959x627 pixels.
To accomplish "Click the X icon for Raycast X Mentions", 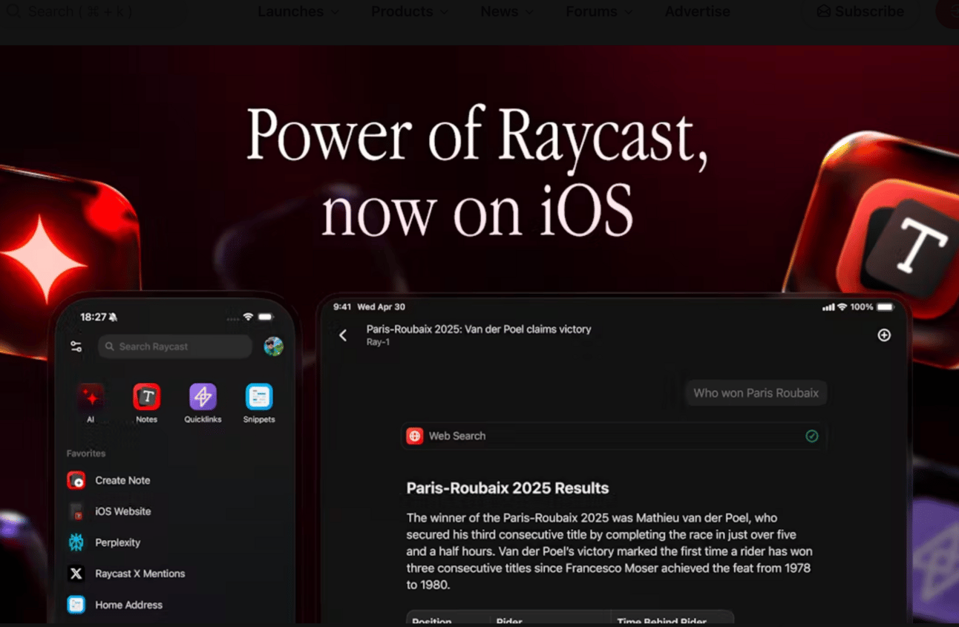I will pyautogui.click(x=76, y=574).
